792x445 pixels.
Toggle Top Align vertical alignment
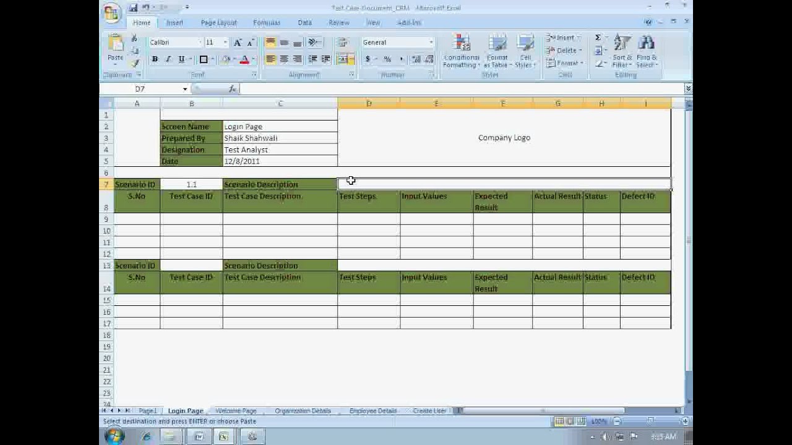tap(270, 43)
